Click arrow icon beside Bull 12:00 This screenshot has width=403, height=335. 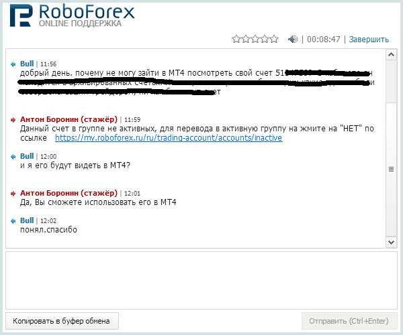point(13,157)
